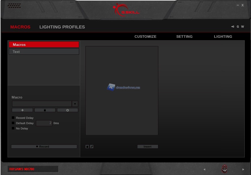Click the Insert button

click(x=147, y=147)
